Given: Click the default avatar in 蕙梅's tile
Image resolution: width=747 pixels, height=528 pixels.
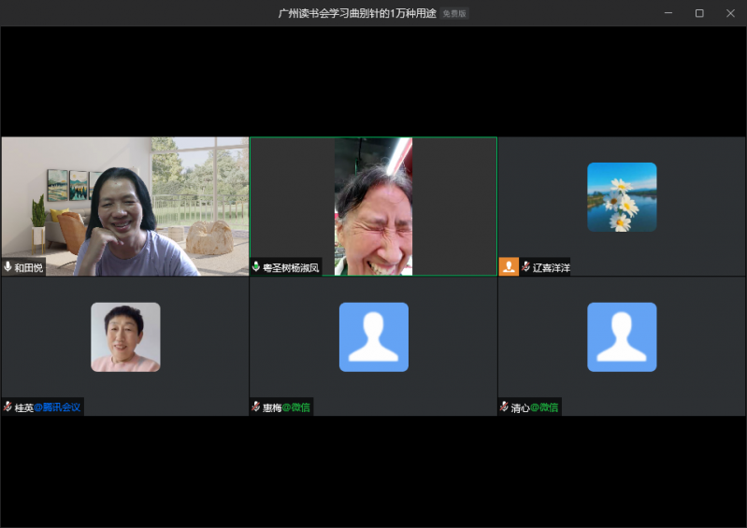Looking at the screenshot, I should click(x=373, y=336).
